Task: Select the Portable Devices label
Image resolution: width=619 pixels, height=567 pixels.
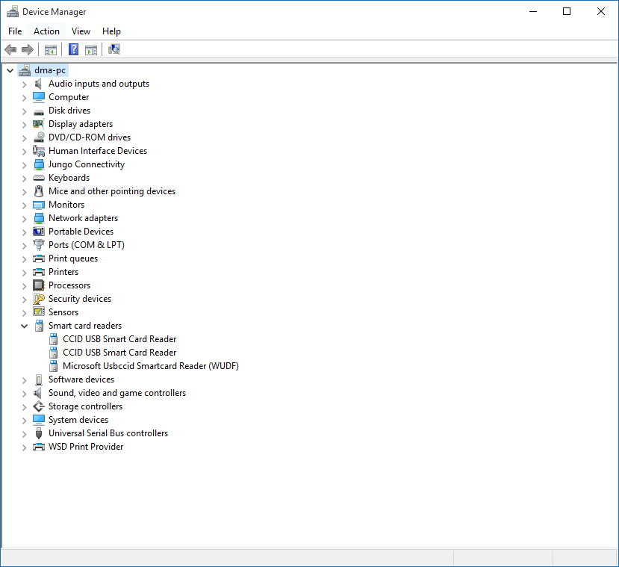Action: [81, 232]
